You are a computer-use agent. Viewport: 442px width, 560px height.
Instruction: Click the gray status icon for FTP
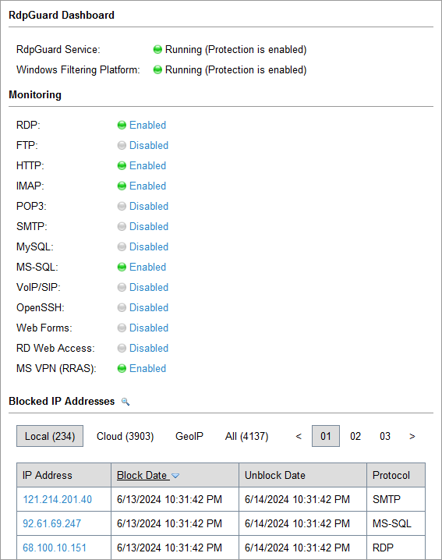(x=122, y=145)
